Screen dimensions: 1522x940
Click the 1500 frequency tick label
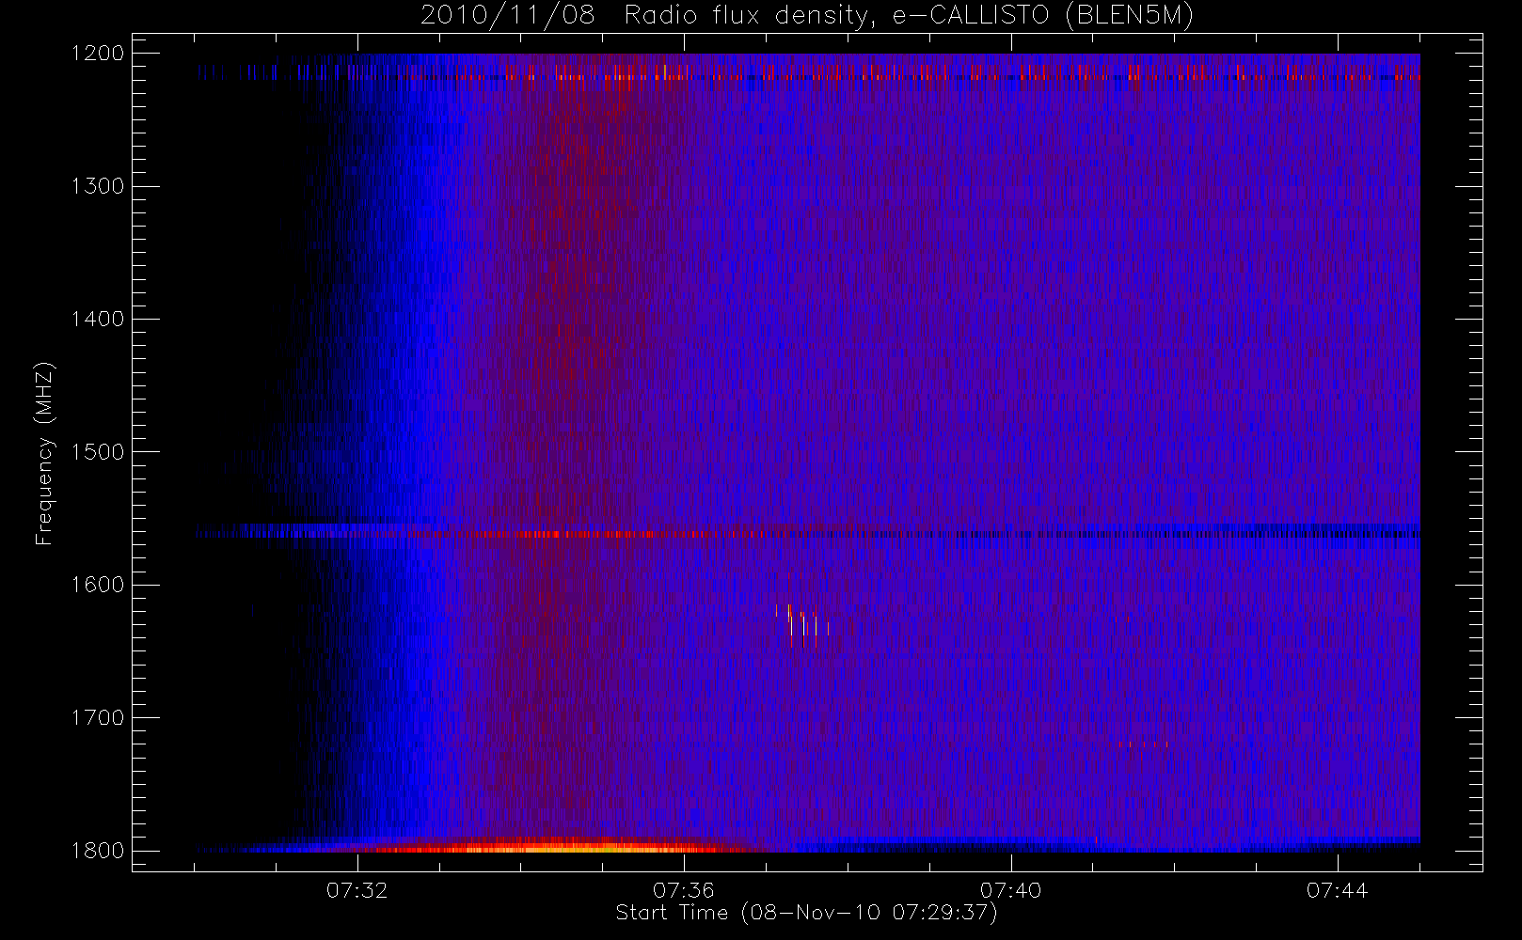click(x=98, y=452)
